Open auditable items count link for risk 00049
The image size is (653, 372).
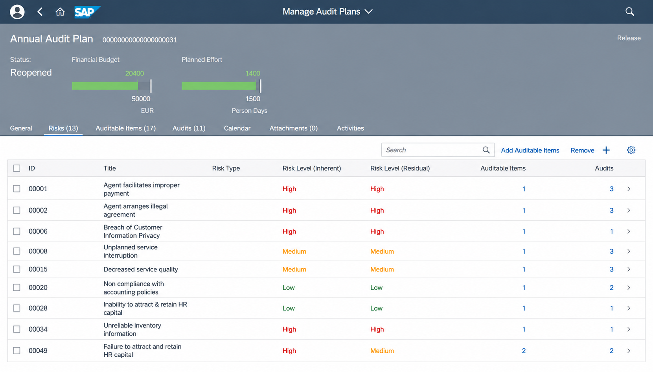point(524,351)
